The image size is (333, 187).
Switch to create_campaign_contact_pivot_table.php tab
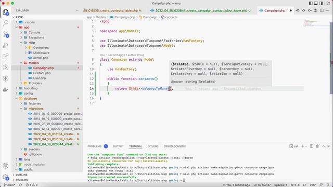201,10
